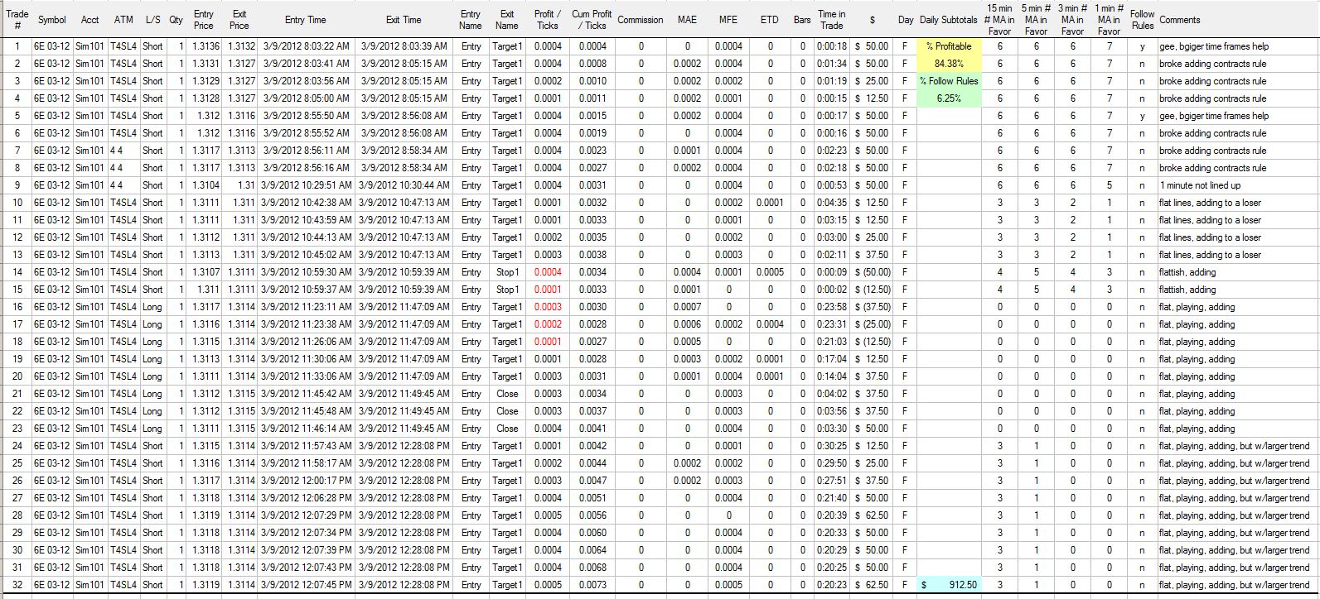1320x599 pixels.
Task: Click the Exit Time column header
Action: tap(404, 20)
